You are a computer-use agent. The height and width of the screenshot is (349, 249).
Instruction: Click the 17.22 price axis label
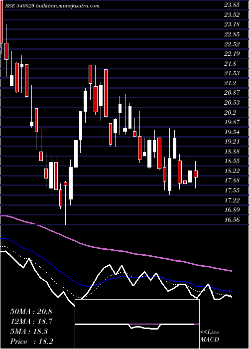[x=232, y=200]
